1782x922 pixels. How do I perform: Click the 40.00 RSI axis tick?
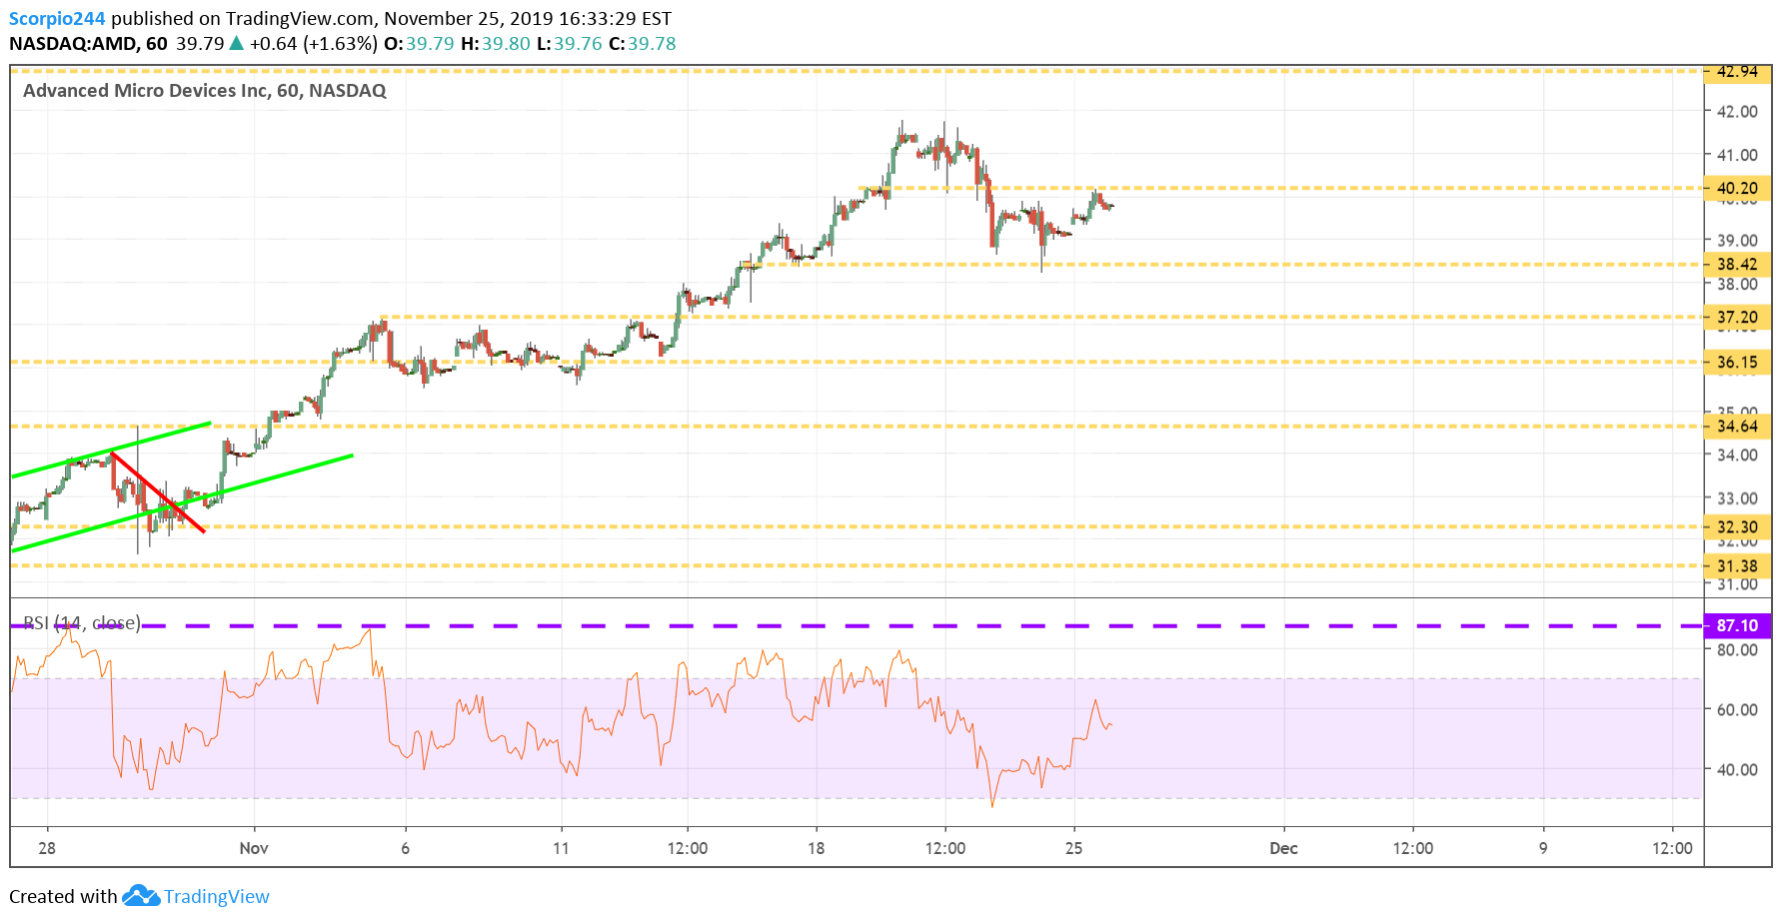tap(1737, 769)
